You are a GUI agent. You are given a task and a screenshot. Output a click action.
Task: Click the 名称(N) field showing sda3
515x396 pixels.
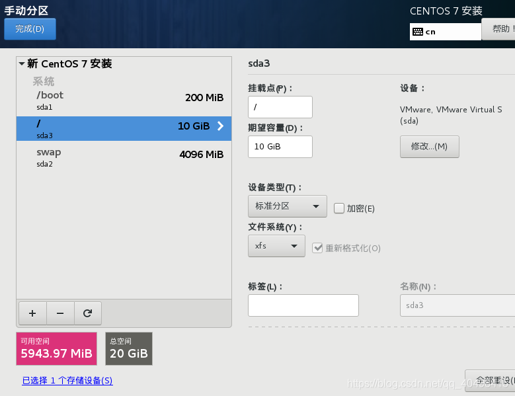tap(457, 305)
